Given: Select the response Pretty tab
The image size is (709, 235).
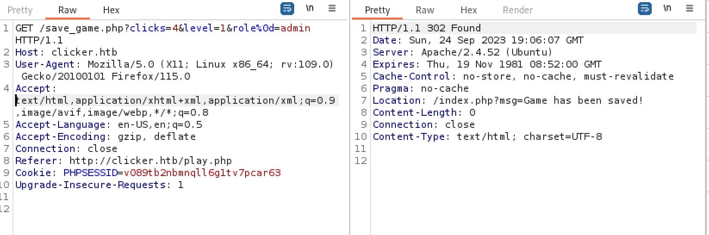Looking at the screenshot, I should (x=377, y=10).
